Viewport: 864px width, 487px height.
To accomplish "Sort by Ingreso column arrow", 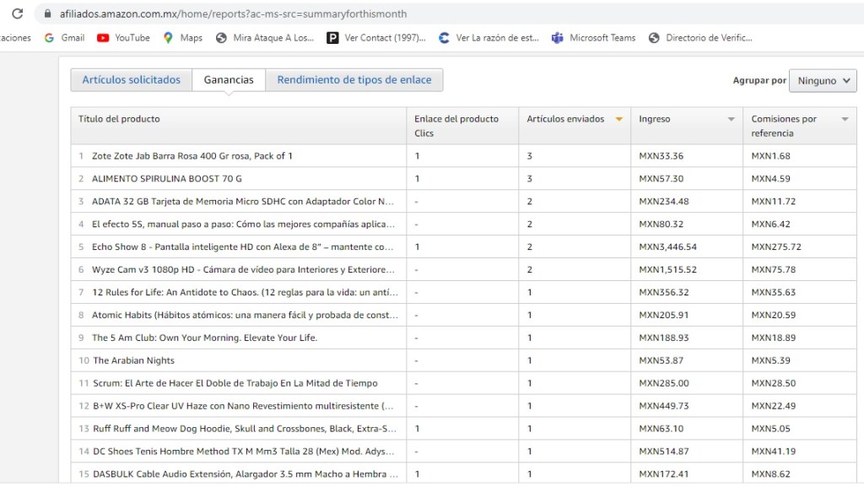I will [x=731, y=120].
